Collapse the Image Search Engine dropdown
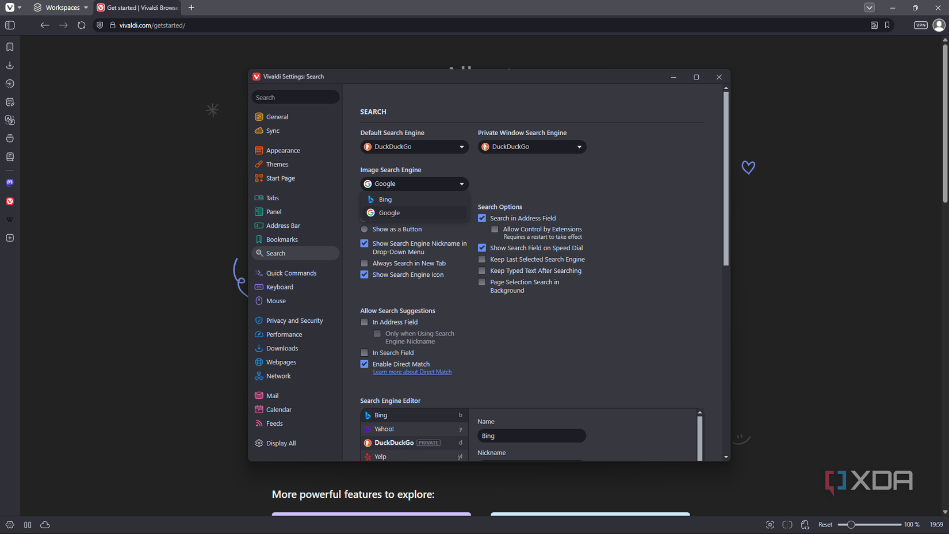Screen dimensions: 949x534 pos(414,184)
